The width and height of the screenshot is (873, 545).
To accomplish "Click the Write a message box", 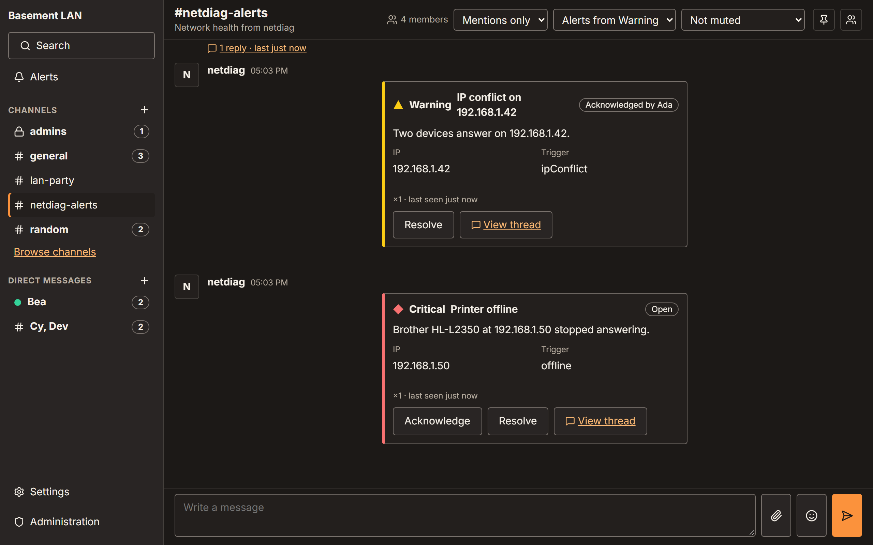I will coord(465,515).
